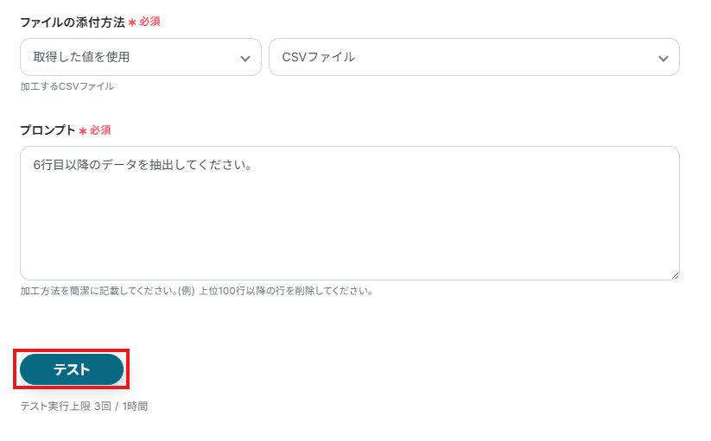Image resolution: width=711 pixels, height=441 pixels.
Task: Click the ファイルの添付方法 label
Action: tap(73, 22)
